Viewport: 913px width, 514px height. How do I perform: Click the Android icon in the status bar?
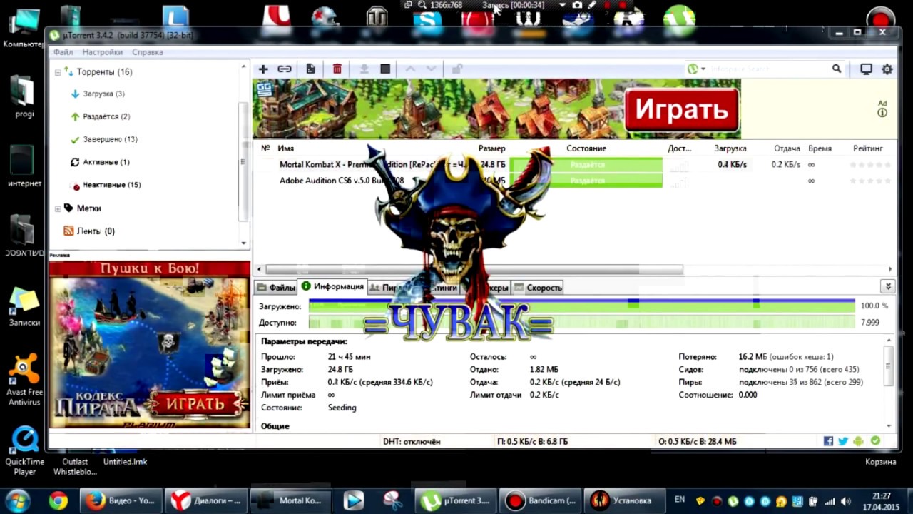pyautogui.click(x=858, y=441)
